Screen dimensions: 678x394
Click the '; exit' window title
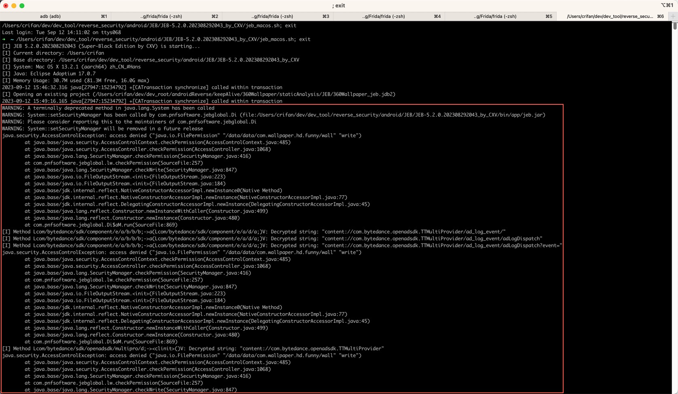pyautogui.click(x=339, y=6)
